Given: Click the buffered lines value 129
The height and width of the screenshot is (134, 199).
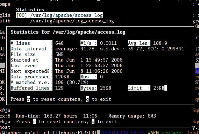Looking at the screenshot, I should pos(59,88).
